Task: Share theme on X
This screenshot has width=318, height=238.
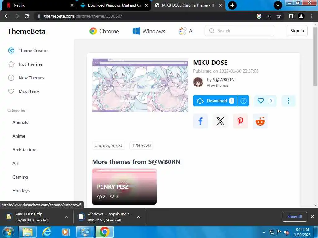Action: 220,121
